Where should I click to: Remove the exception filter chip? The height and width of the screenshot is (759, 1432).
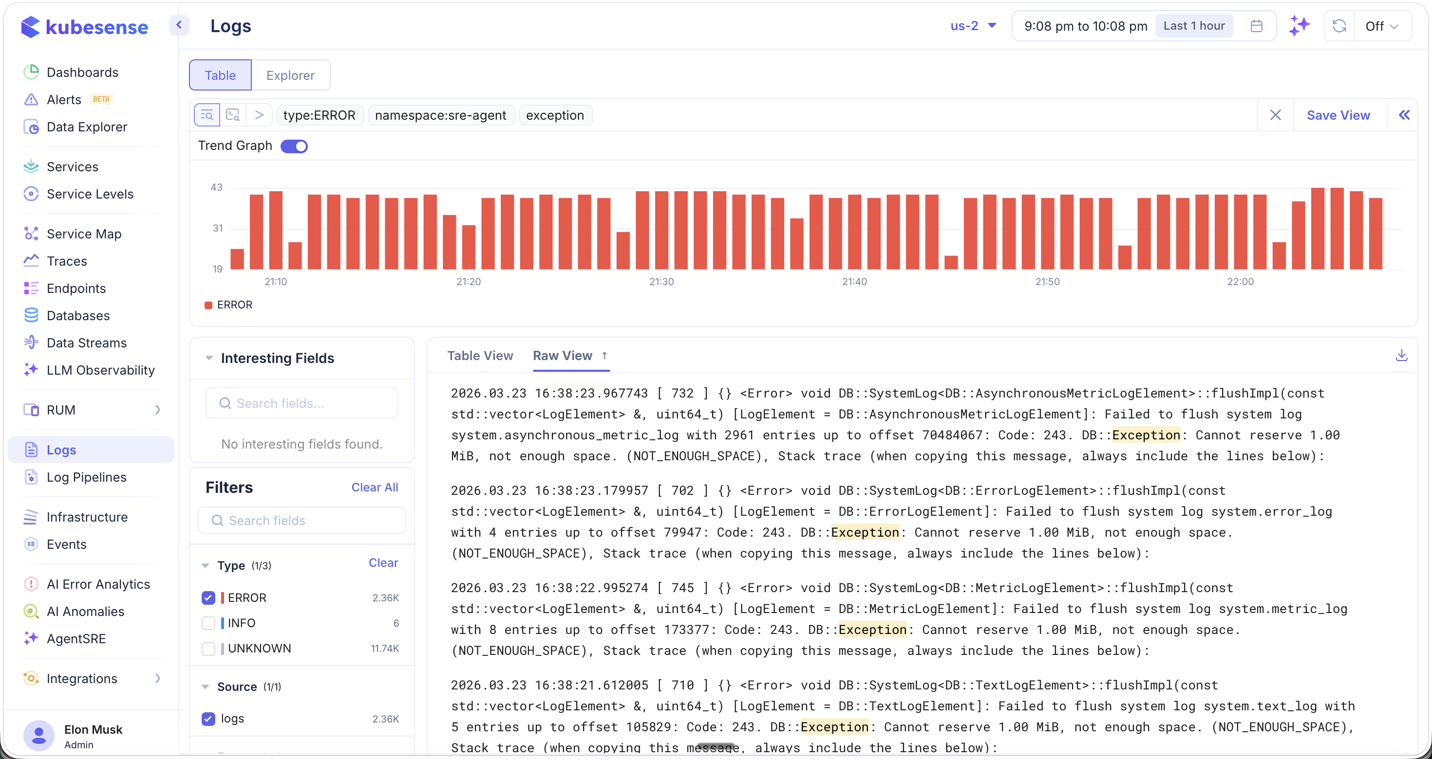[555, 115]
